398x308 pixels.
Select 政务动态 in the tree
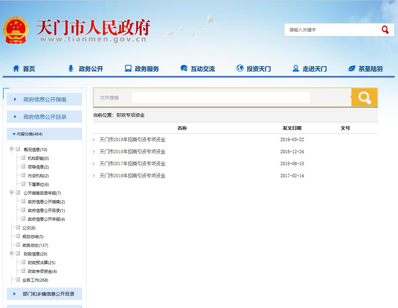[x=35, y=245]
